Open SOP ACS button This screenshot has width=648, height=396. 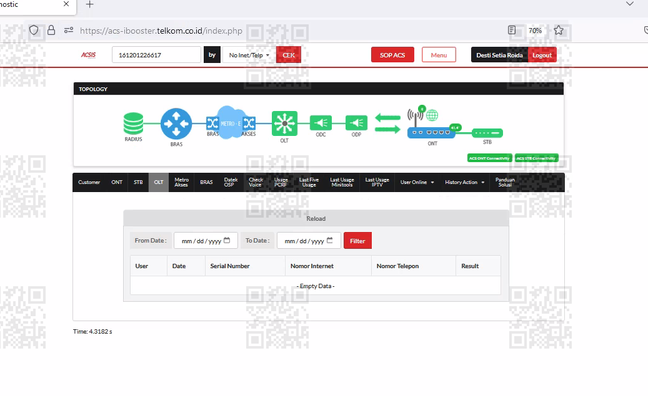click(392, 55)
